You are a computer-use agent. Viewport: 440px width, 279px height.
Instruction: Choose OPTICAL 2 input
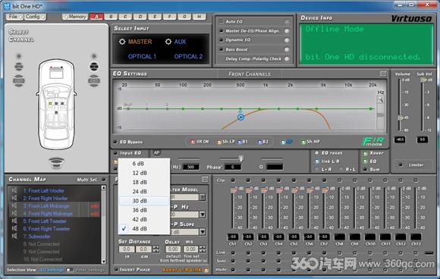click(188, 57)
